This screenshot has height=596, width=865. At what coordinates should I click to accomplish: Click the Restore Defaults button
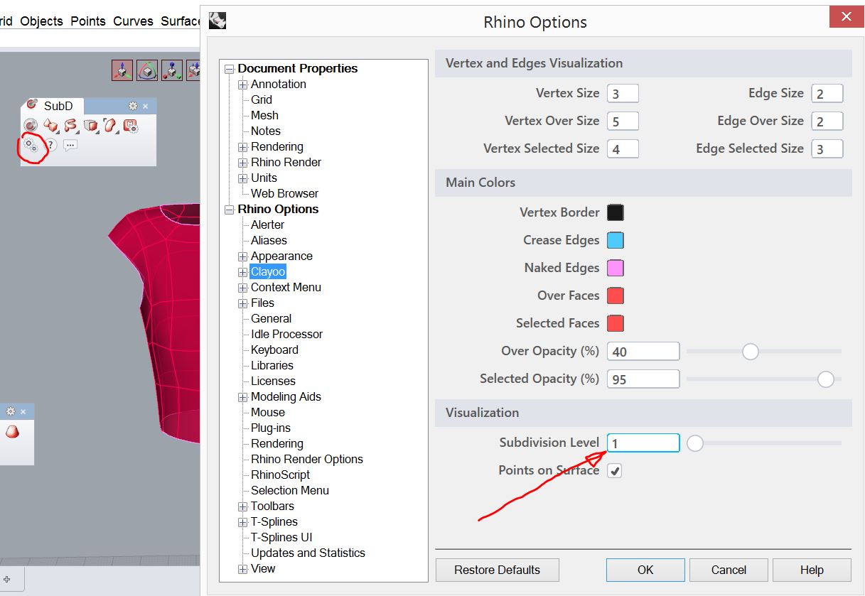[x=498, y=570]
